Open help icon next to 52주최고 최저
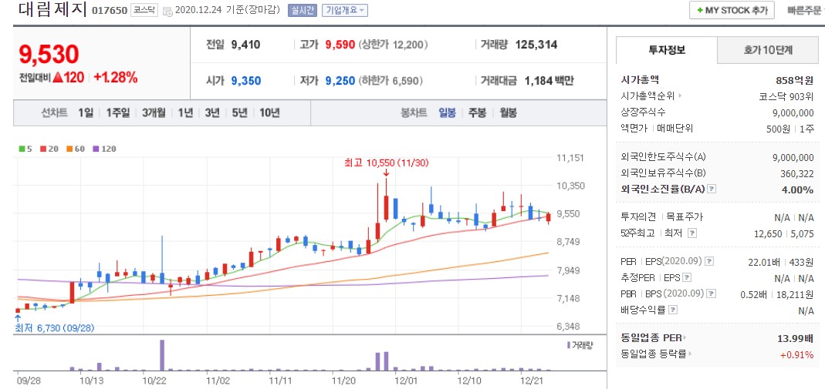This screenshot has height=389, width=825. pos(692,233)
